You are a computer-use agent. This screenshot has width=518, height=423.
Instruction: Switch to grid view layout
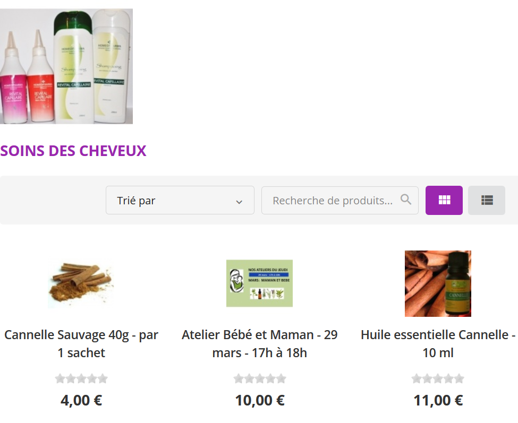[x=444, y=200]
